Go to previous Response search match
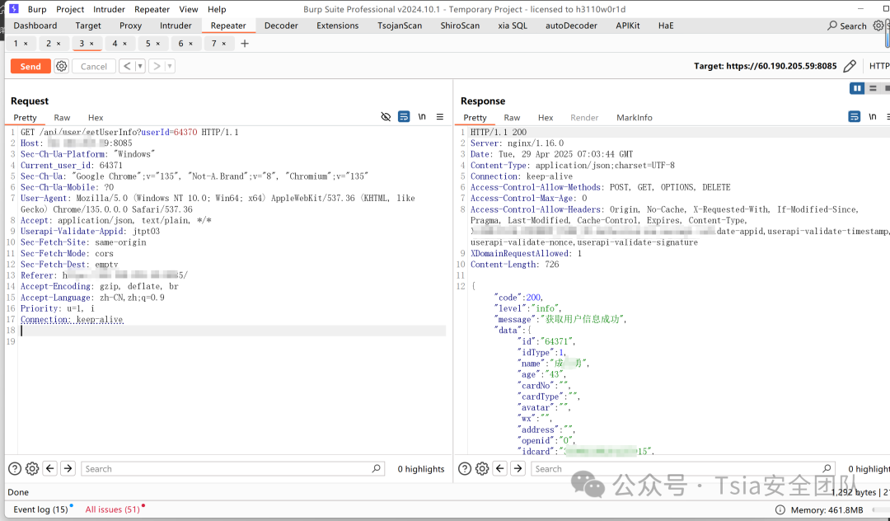The width and height of the screenshot is (890, 521). [x=500, y=468]
